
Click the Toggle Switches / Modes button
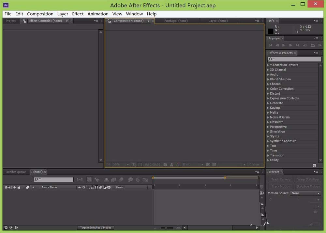(x=96, y=227)
